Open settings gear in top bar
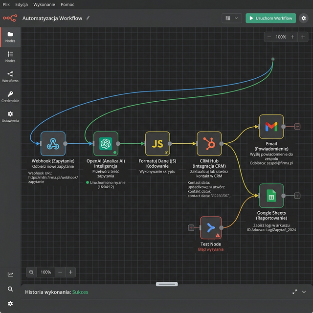The height and width of the screenshot is (313, 313). [x=303, y=18]
